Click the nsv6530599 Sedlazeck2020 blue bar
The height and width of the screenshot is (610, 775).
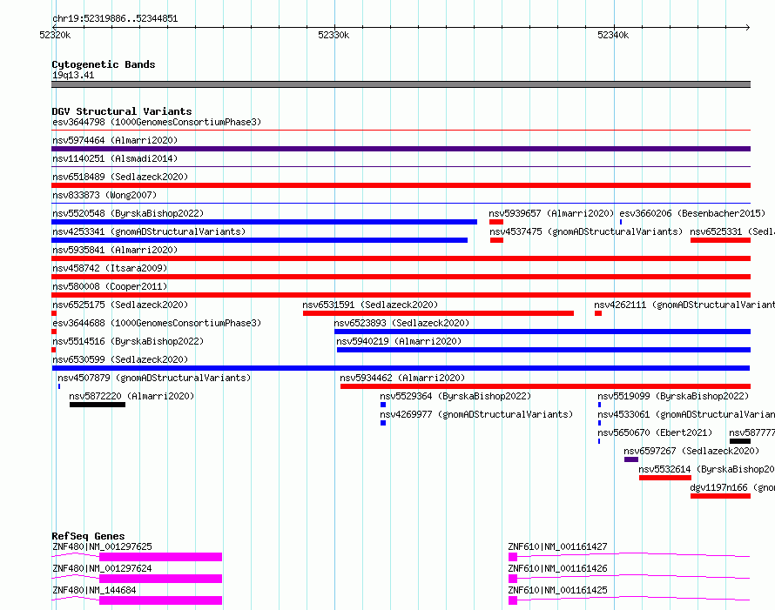(401, 368)
